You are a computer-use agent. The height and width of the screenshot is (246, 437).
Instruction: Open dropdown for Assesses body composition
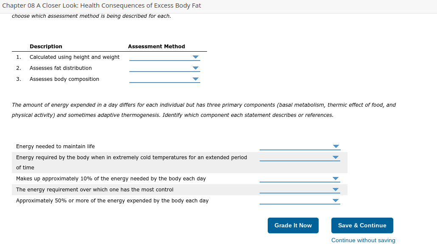tap(165, 79)
